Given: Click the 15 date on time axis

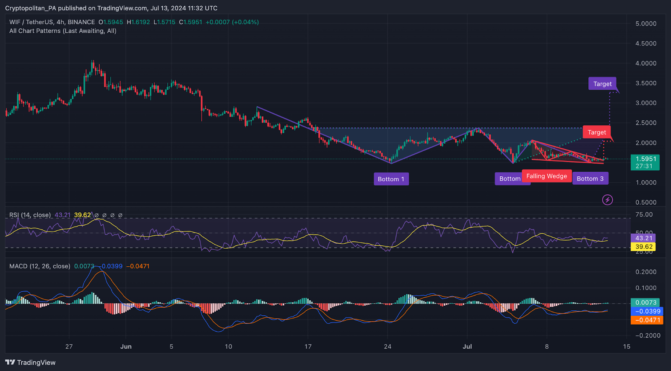Looking at the screenshot, I should pos(627,347).
